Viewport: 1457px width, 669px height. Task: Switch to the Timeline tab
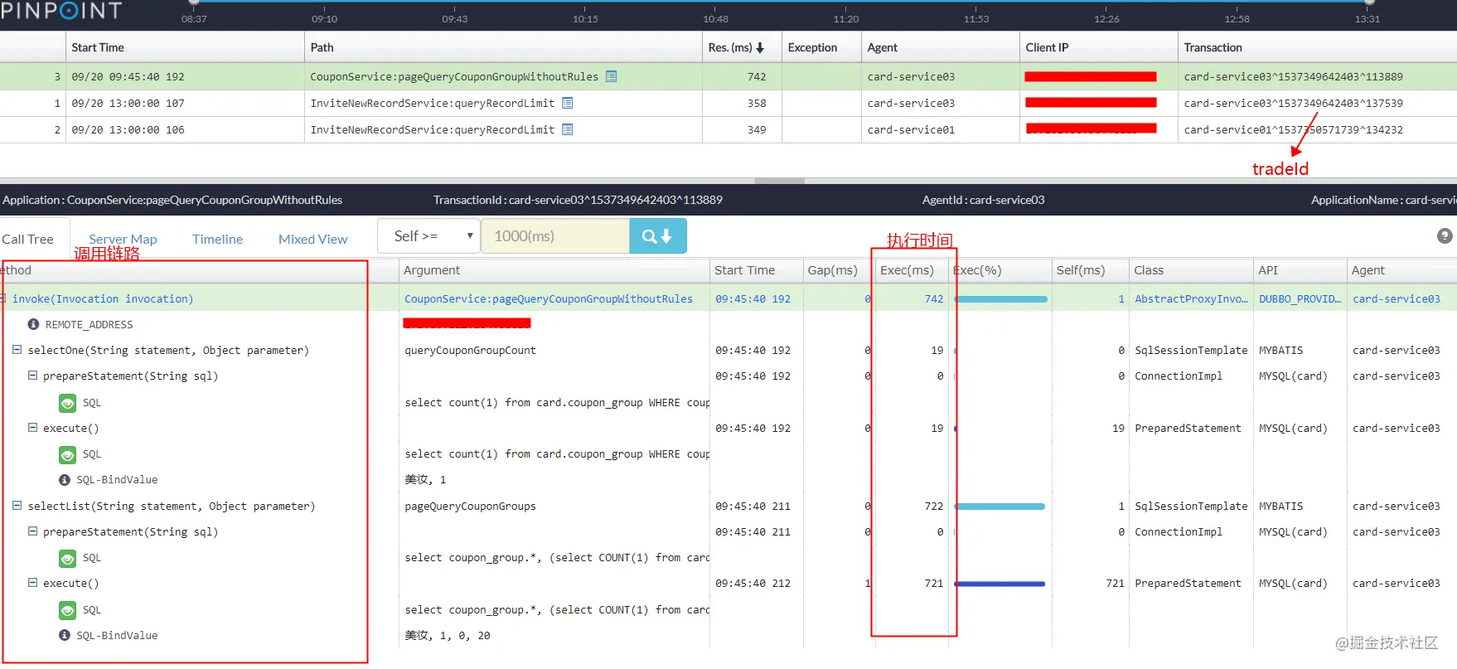click(217, 239)
